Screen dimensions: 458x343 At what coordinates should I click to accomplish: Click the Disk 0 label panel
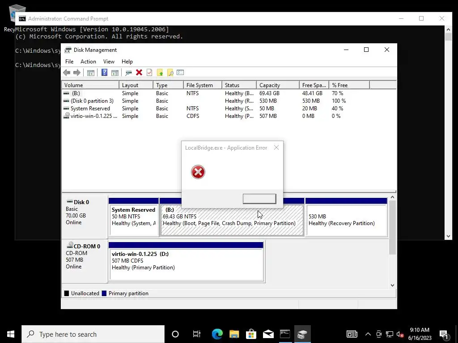coord(85,217)
